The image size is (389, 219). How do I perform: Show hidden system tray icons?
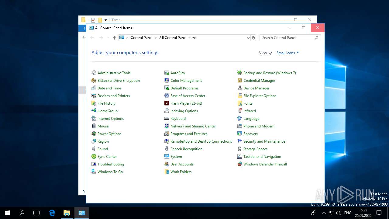[324, 213]
